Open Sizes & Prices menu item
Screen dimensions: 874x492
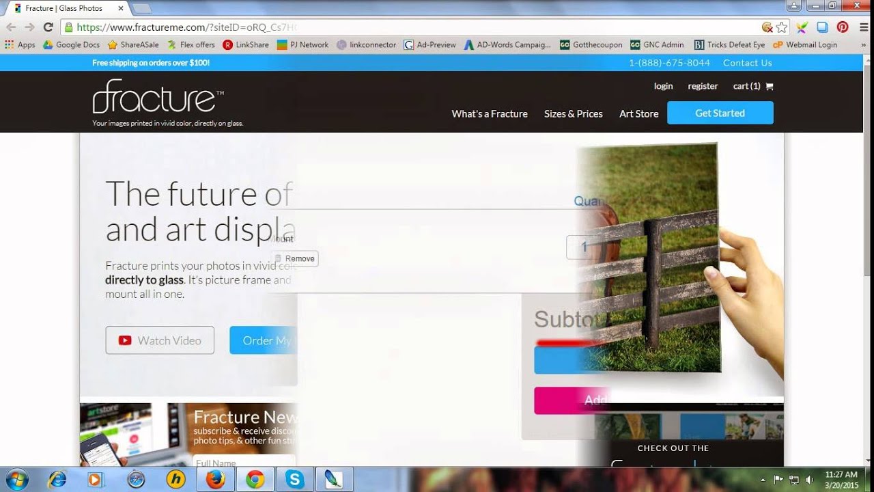point(574,113)
